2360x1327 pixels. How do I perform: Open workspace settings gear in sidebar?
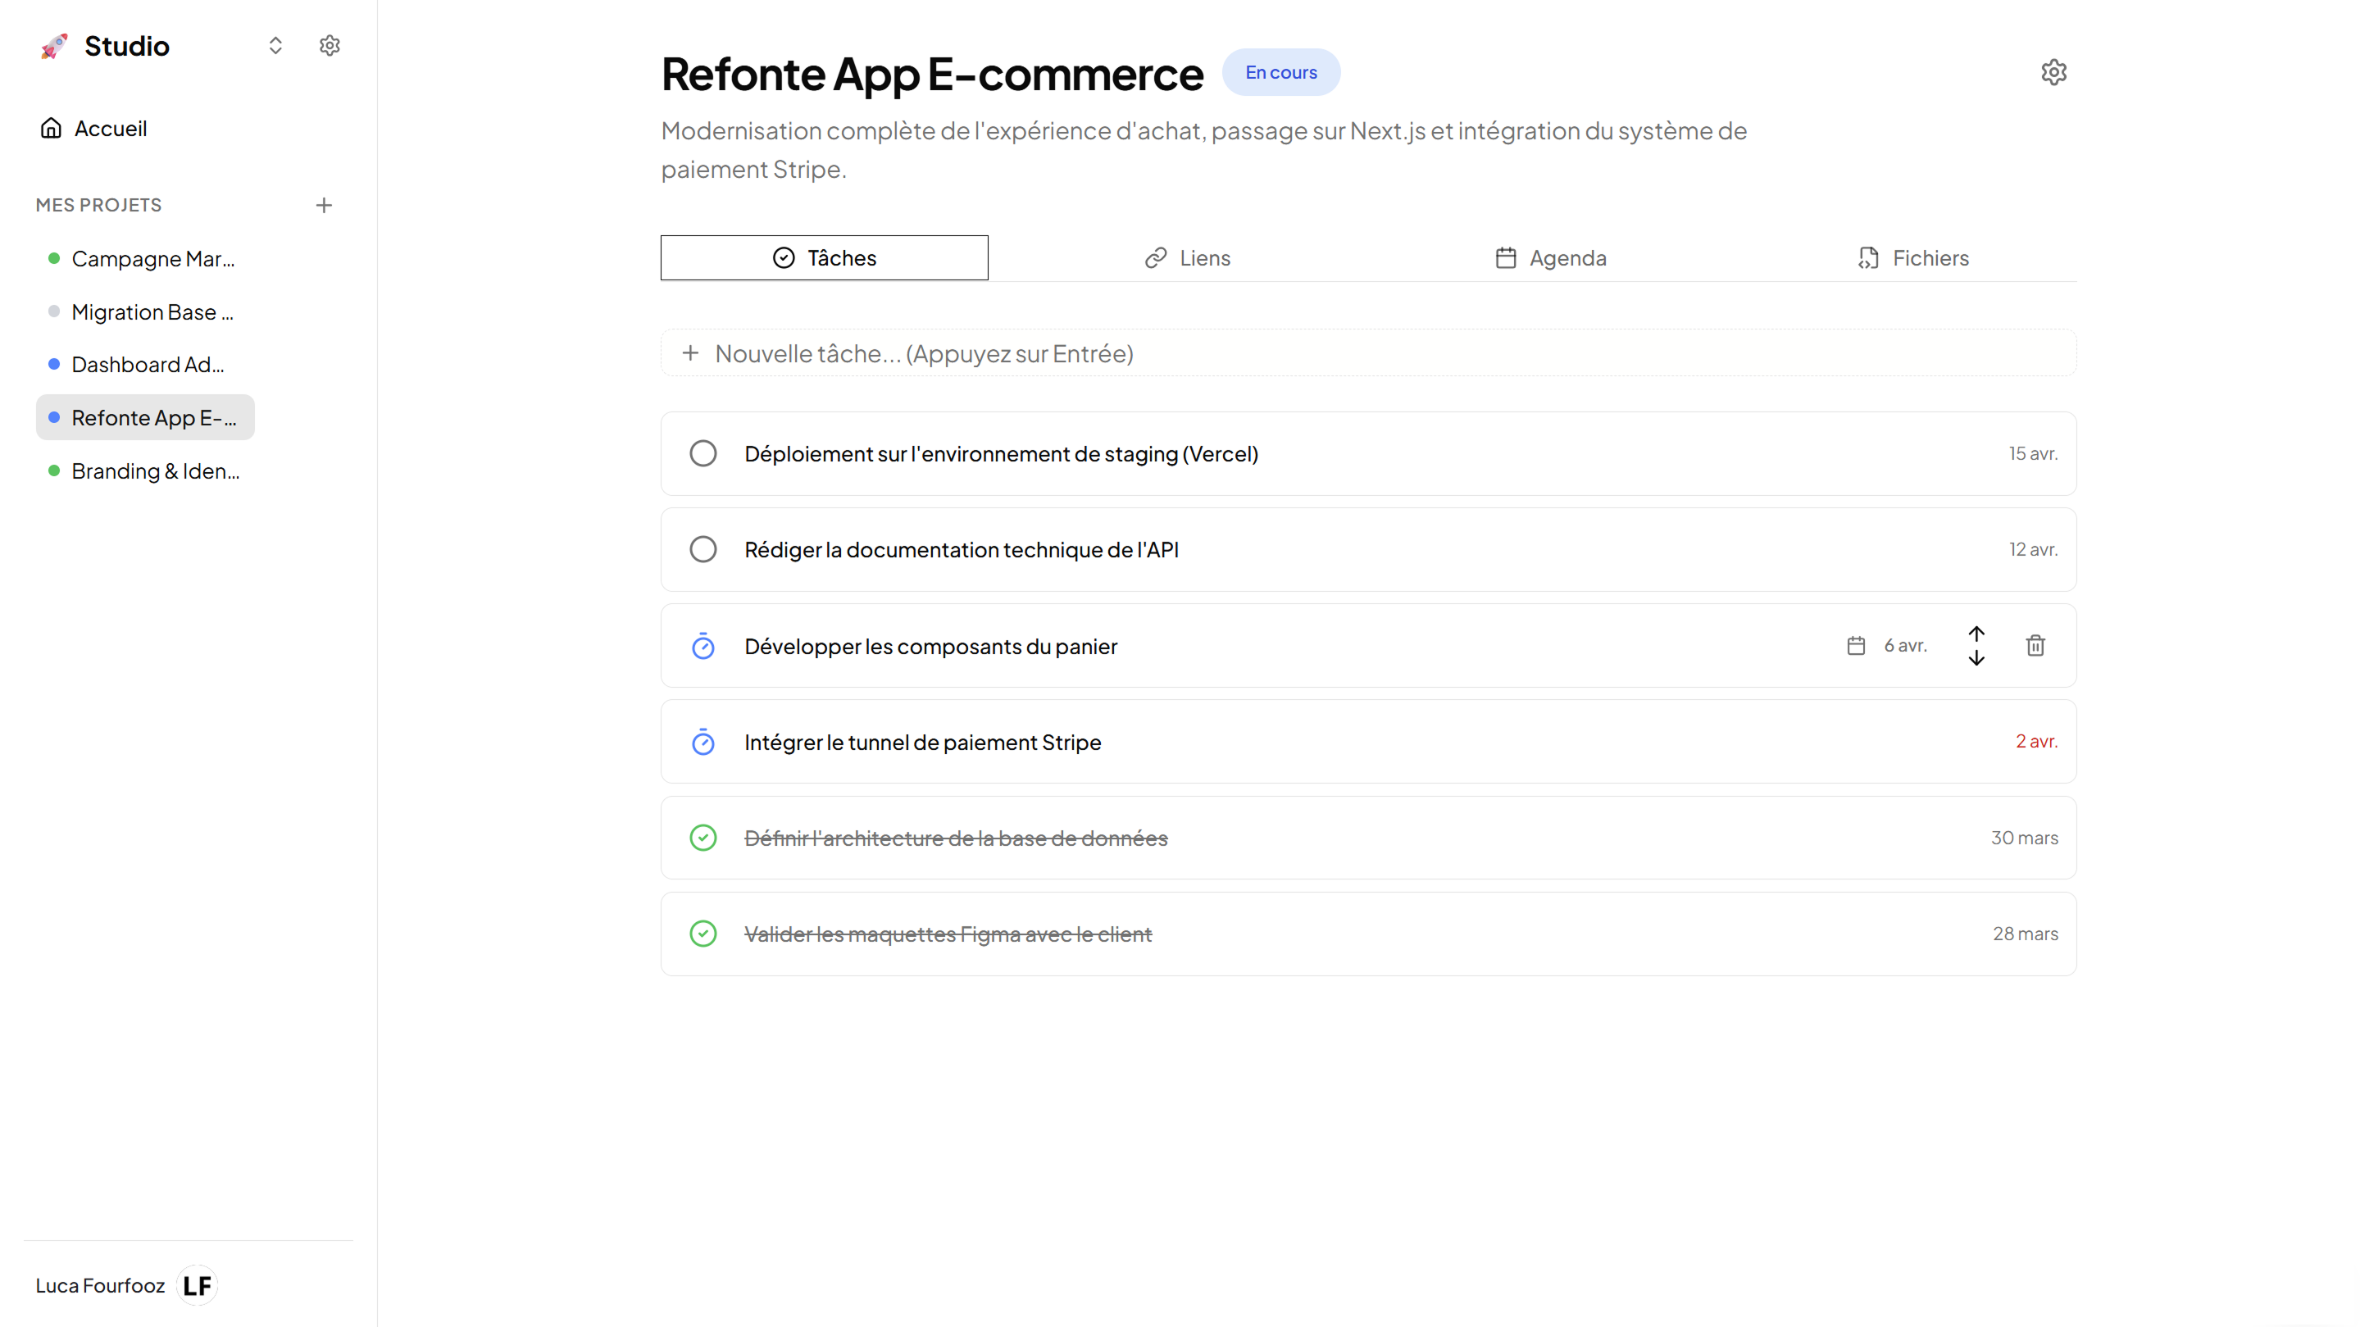[329, 46]
